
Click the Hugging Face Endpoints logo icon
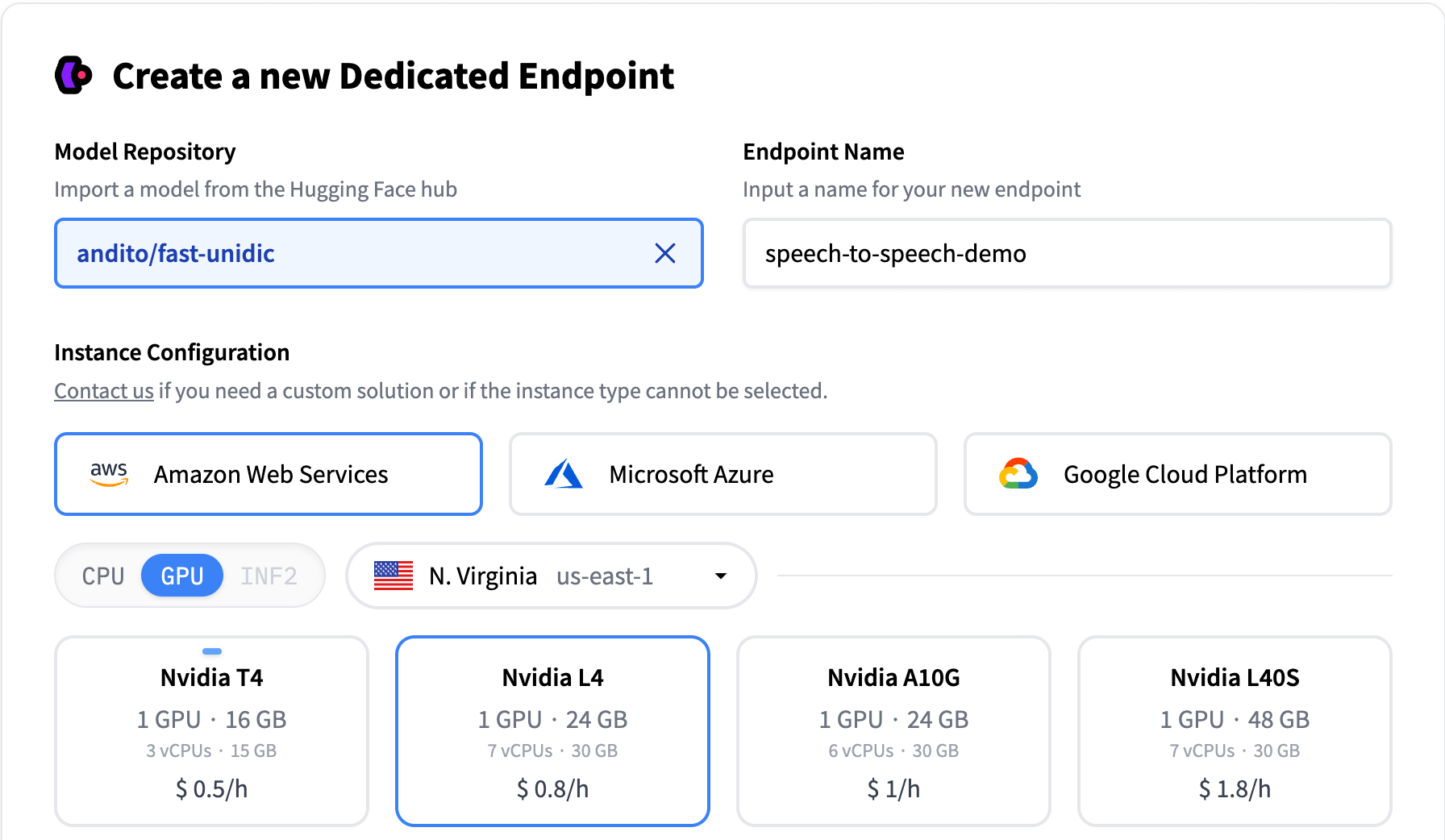(x=74, y=76)
